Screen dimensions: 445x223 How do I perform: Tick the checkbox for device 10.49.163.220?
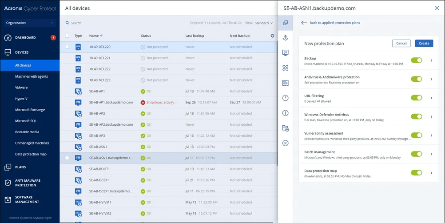click(x=67, y=47)
